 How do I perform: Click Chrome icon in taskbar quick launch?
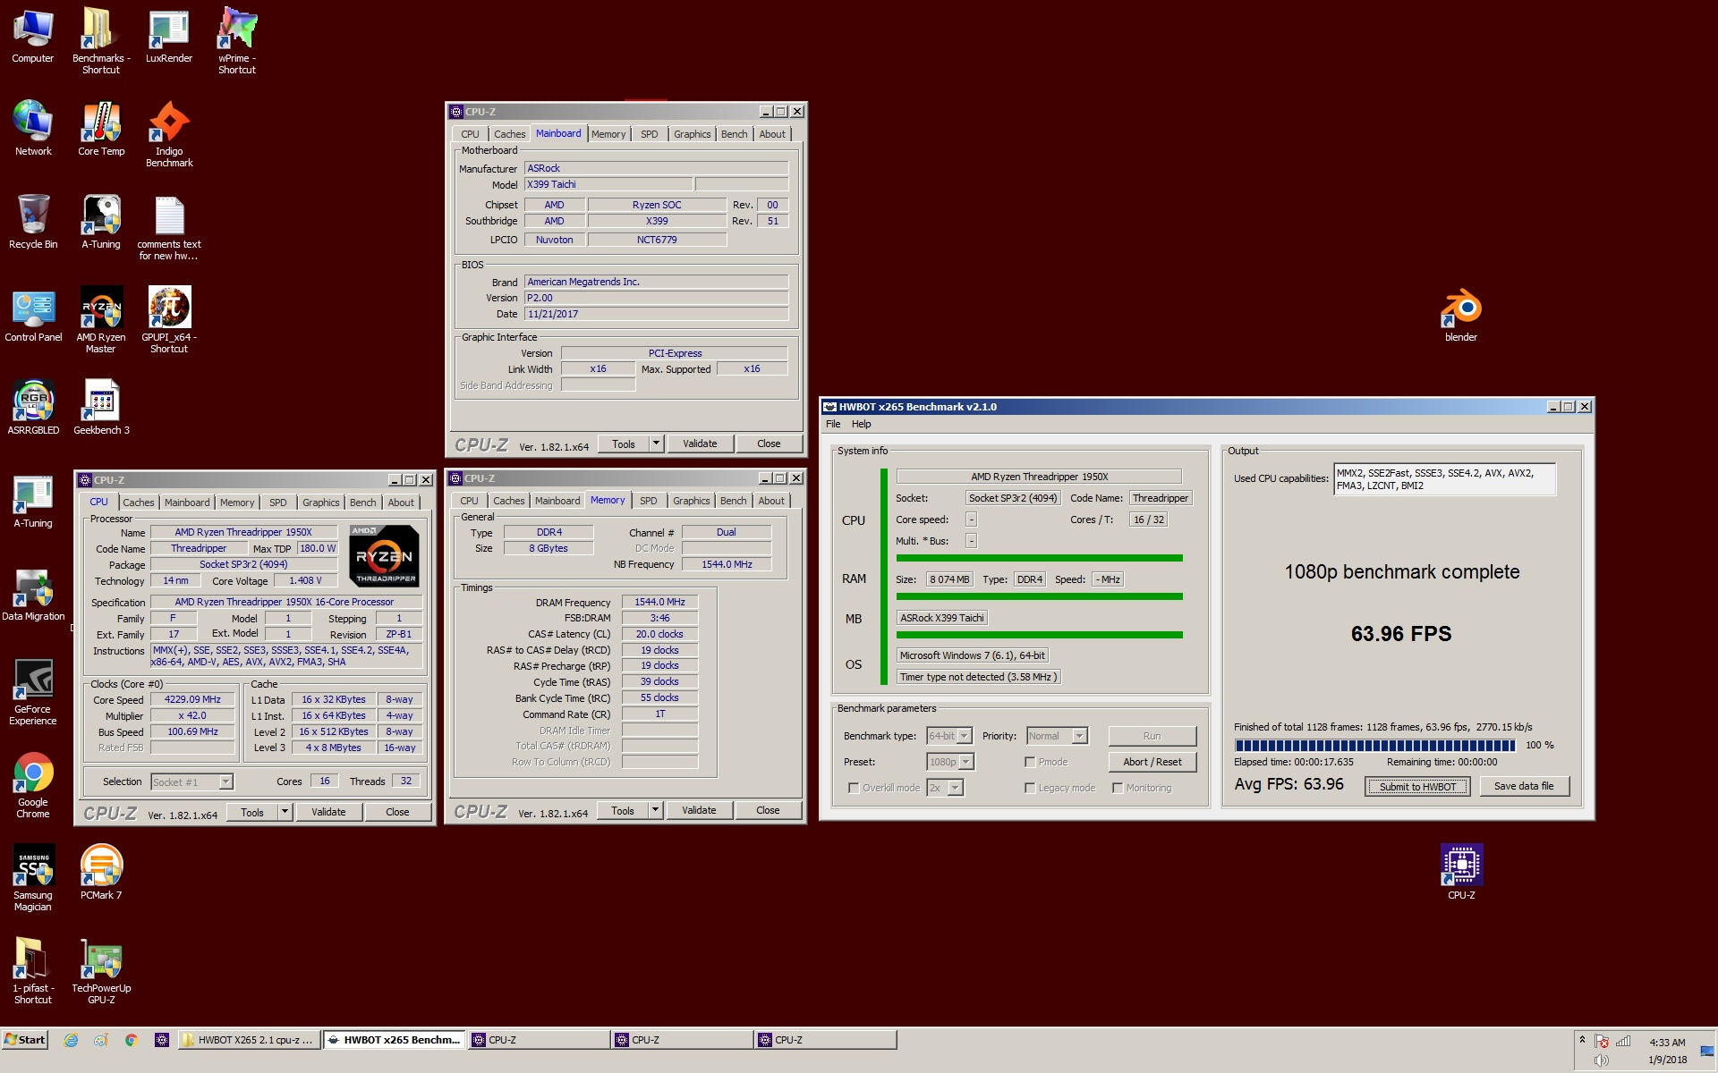[x=132, y=1040]
